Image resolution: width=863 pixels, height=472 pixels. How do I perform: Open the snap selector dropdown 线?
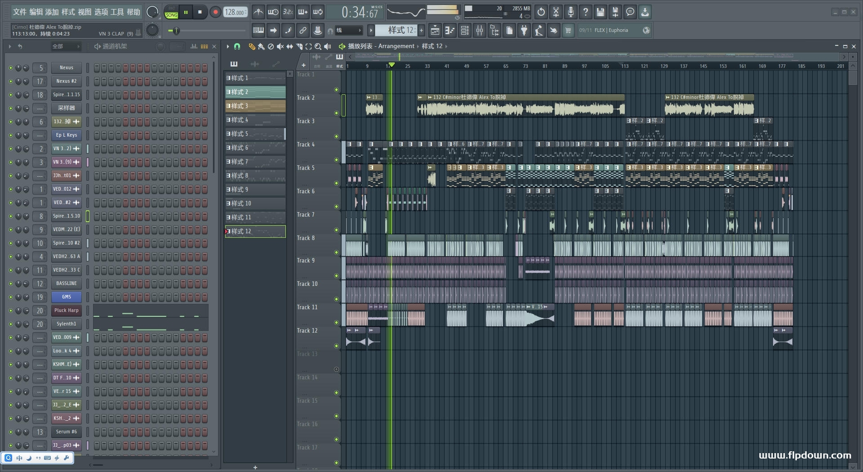(348, 31)
